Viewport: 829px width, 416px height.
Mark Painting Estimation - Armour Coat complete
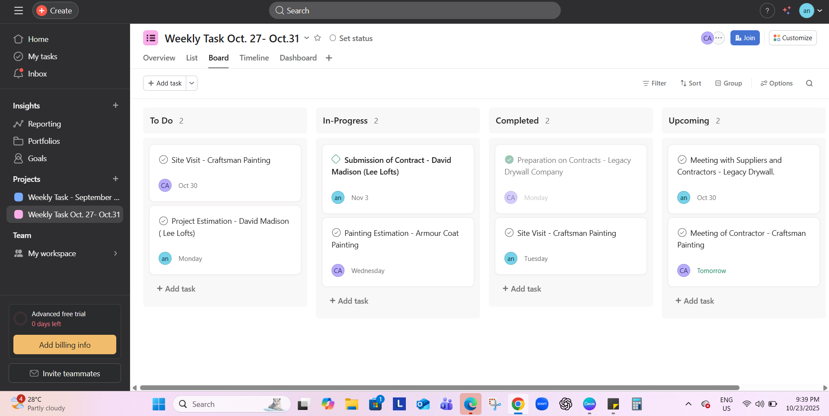tap(336, 233)
